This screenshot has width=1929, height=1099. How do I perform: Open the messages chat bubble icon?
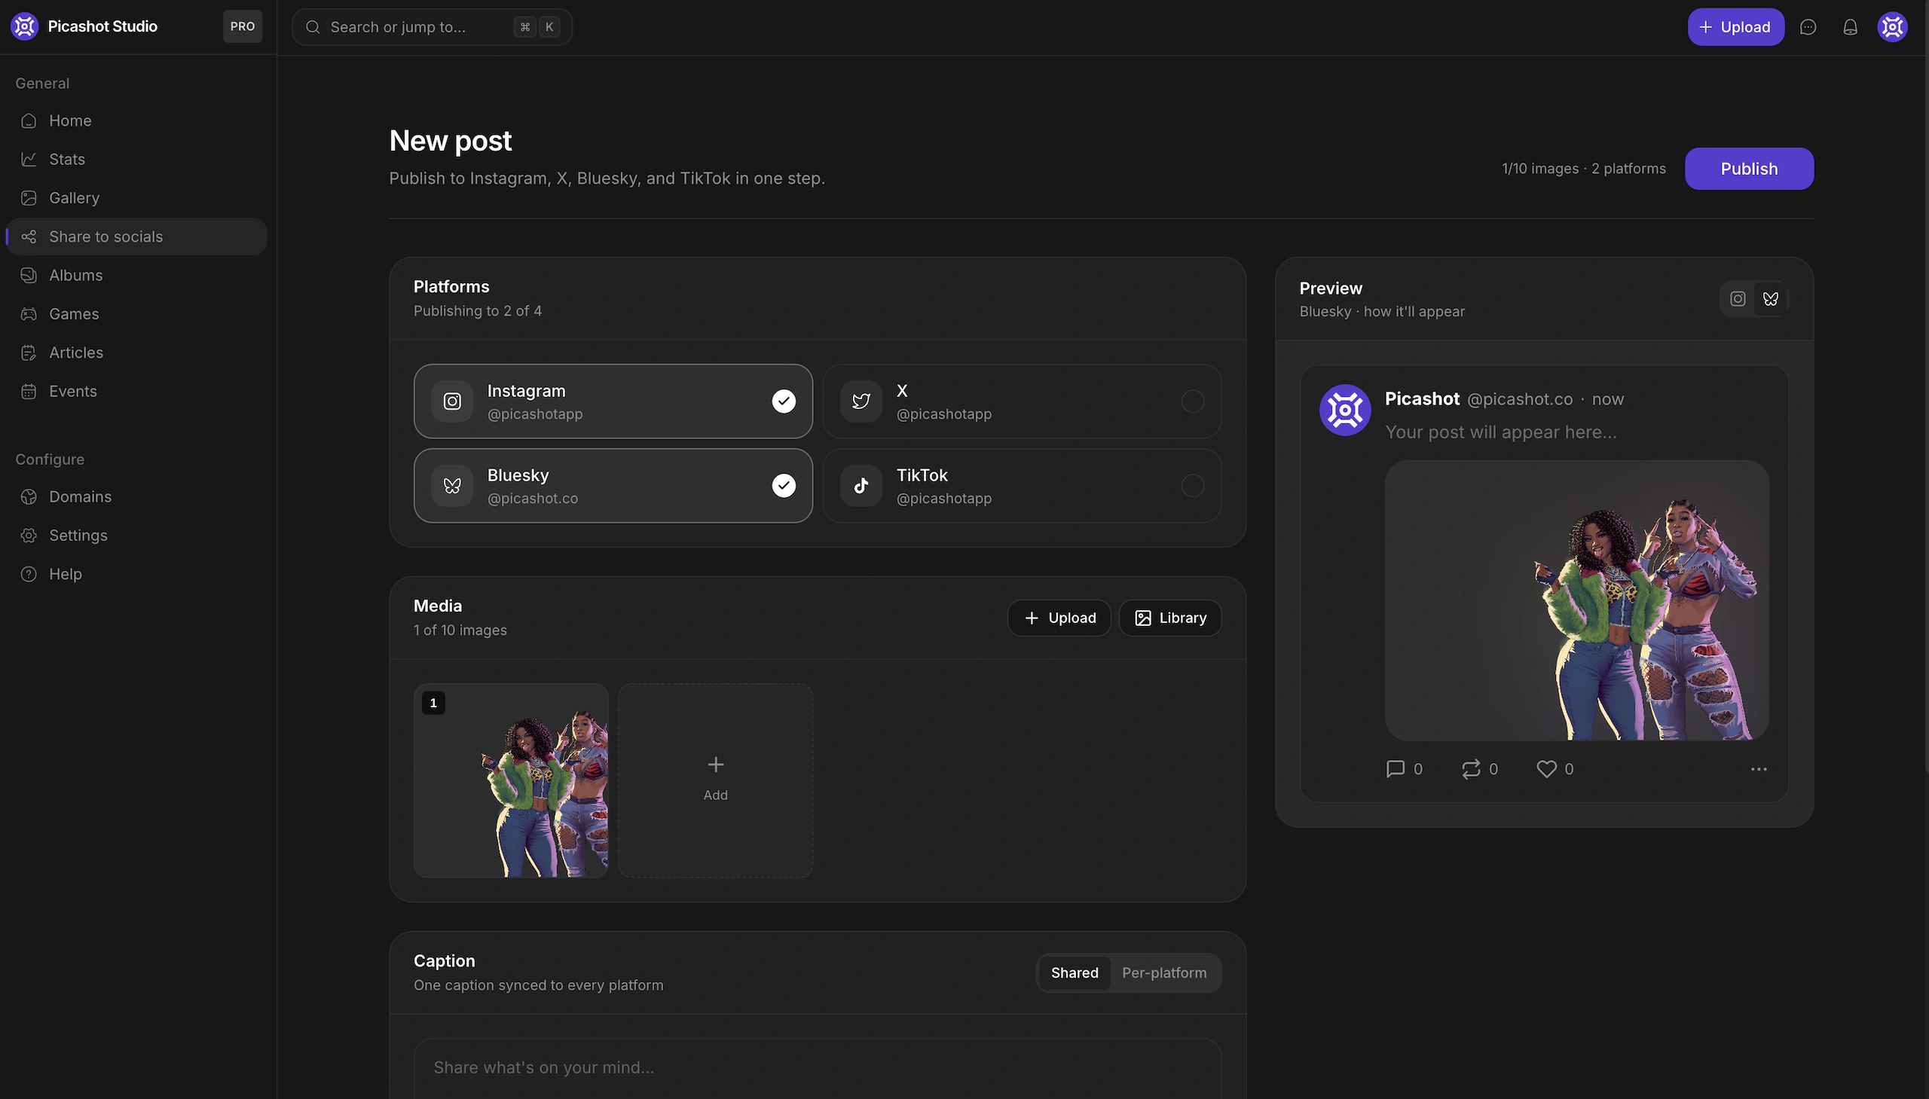pos(1808,27)
